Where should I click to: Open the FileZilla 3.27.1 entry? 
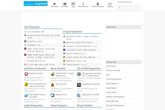click(x=33, y=41)
